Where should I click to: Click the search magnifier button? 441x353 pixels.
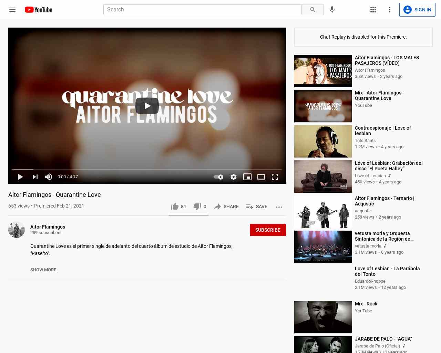point(312,10)
